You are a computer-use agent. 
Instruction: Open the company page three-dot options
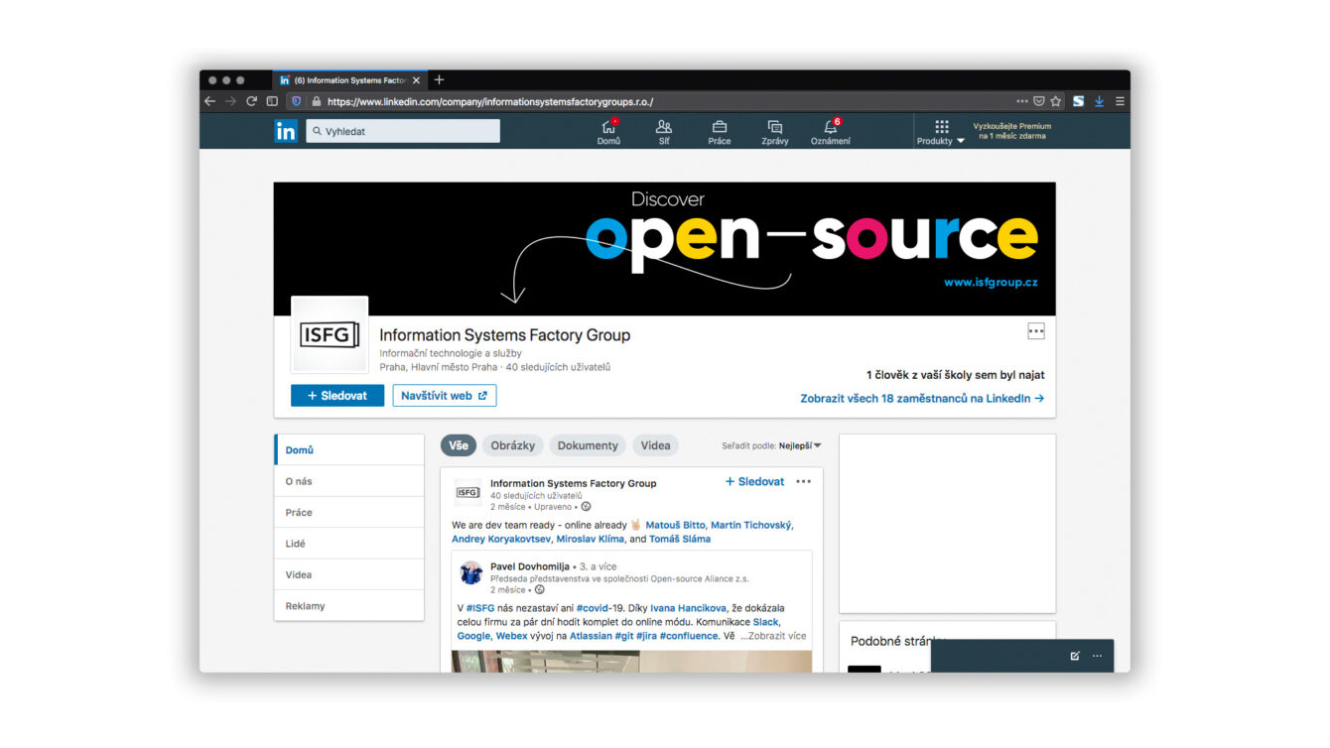[x=1036, y=331]
